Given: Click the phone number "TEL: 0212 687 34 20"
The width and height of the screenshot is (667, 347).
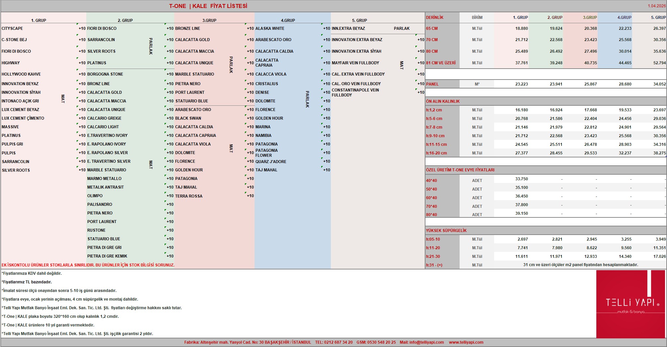Looking at the screenshot, I should pyautogui.click(x=334, y=342).
